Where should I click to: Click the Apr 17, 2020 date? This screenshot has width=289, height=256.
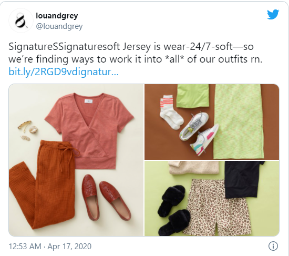coord(69,247)
